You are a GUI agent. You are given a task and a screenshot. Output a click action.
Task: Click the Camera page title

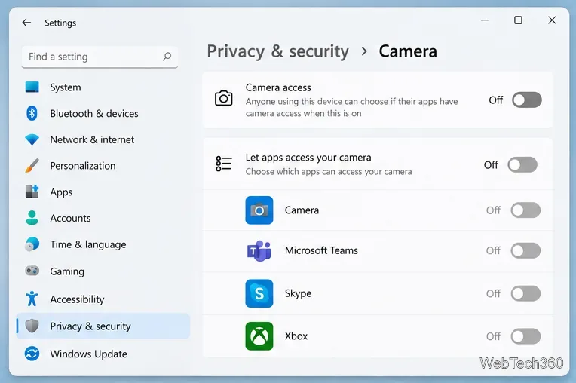408,51
